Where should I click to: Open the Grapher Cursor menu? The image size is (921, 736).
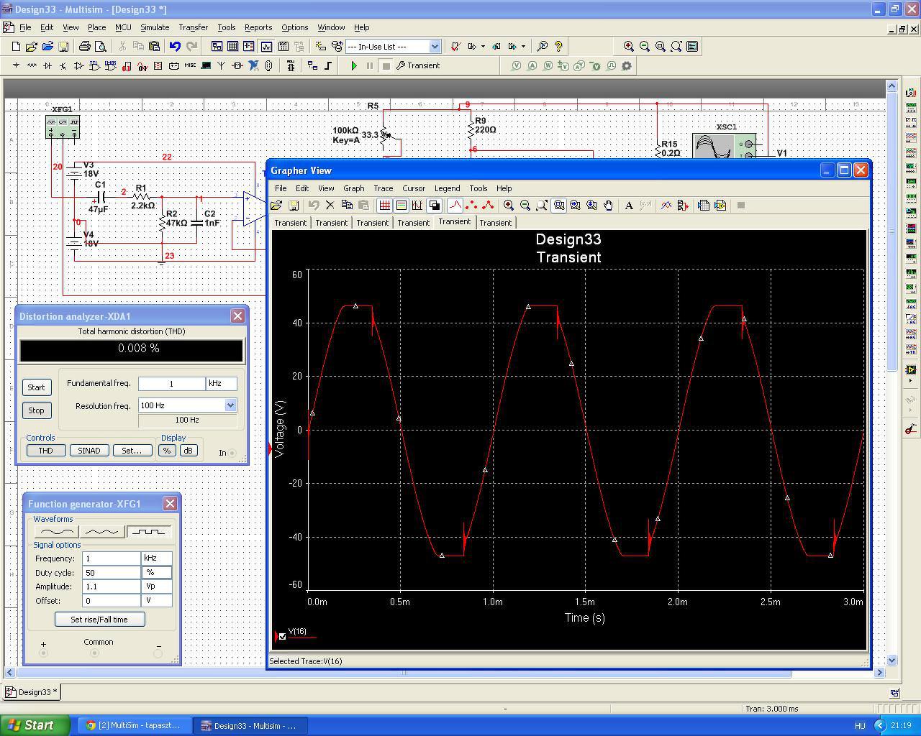tap(413, 188)
